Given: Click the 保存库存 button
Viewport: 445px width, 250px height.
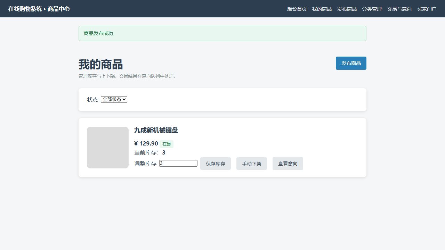Looking at the screenshot, I should (x=216, y=164).
